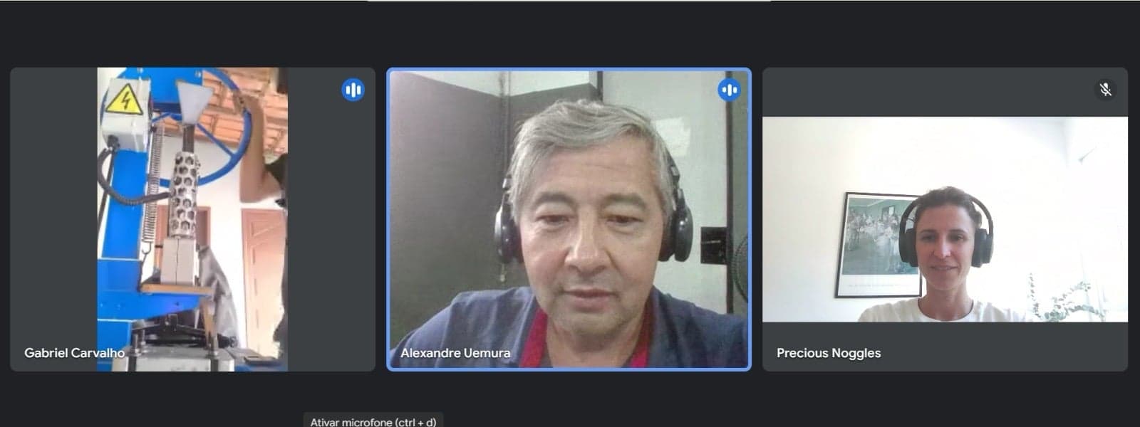Image resolution: width=1140 pixels, height=427 pixels.
Task: Click Alexandre Uemura's speaking audio indicator icon
Action: pyautogui.click(x=729, y=90)
